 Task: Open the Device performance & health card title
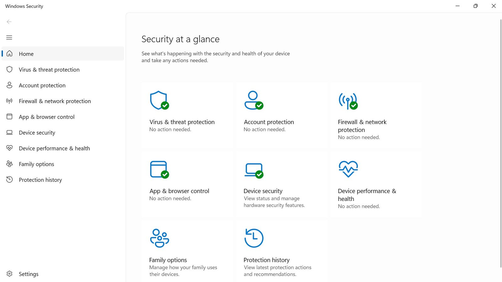367,195
